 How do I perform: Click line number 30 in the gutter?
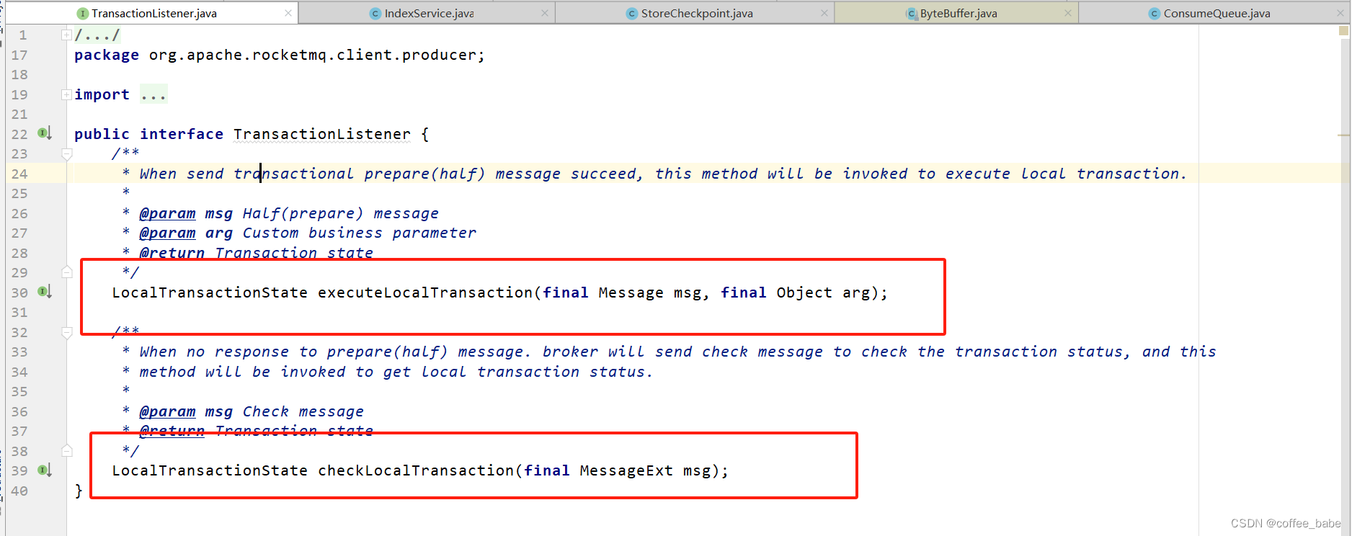click(19, 292)
